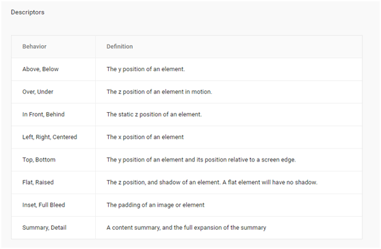Click the padding of an image definition
The image size is (381, 249).
click(x=155, y=205)
